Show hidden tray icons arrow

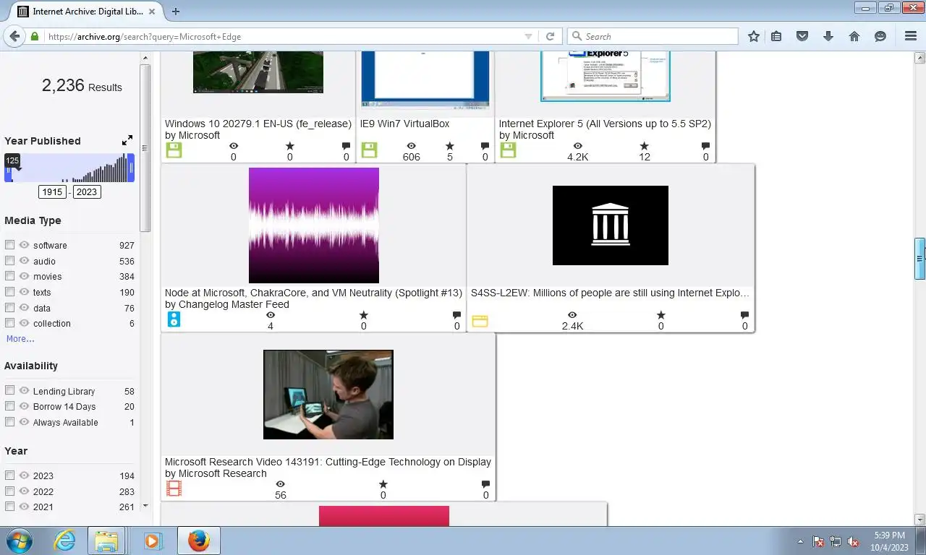point(800,541)
